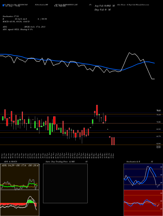Click the blue Stochastics chart thumbnail
This screenshot has height=216, width=163.
coord(143,177)
